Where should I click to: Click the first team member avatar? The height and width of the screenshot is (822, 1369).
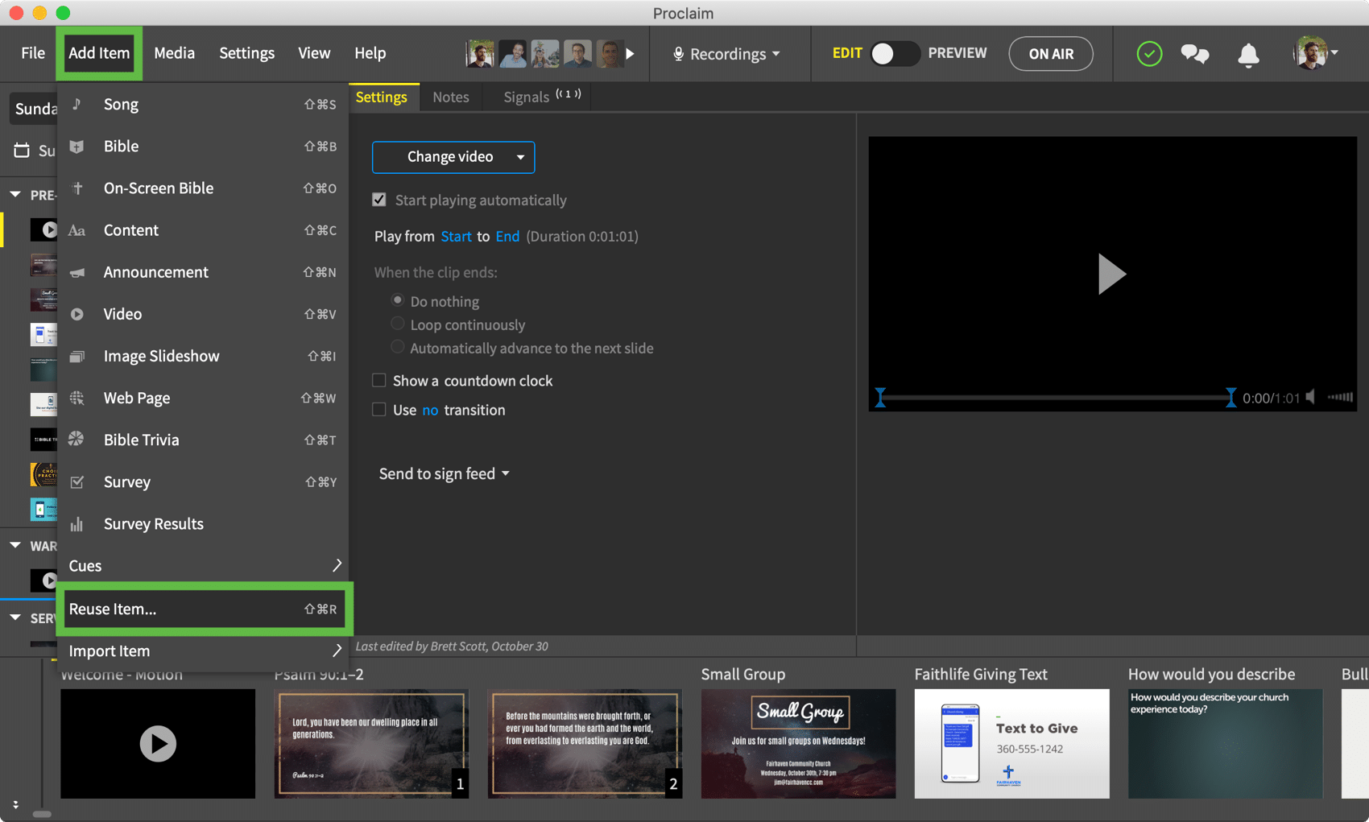click(x=480, y=54)
